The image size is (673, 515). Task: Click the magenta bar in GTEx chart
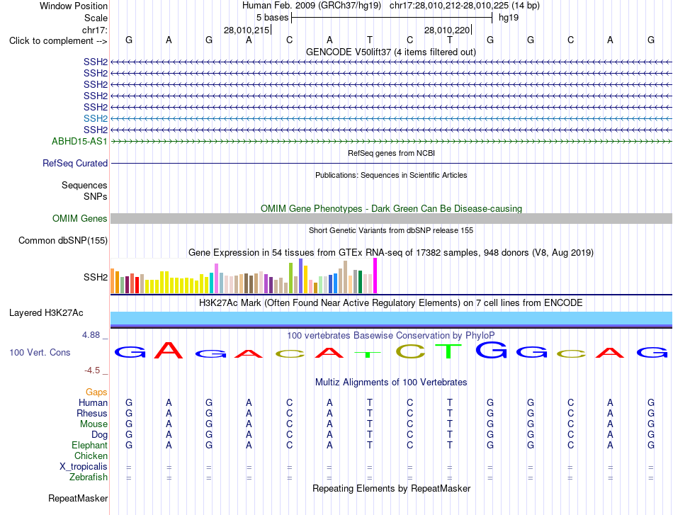point(375,276)
